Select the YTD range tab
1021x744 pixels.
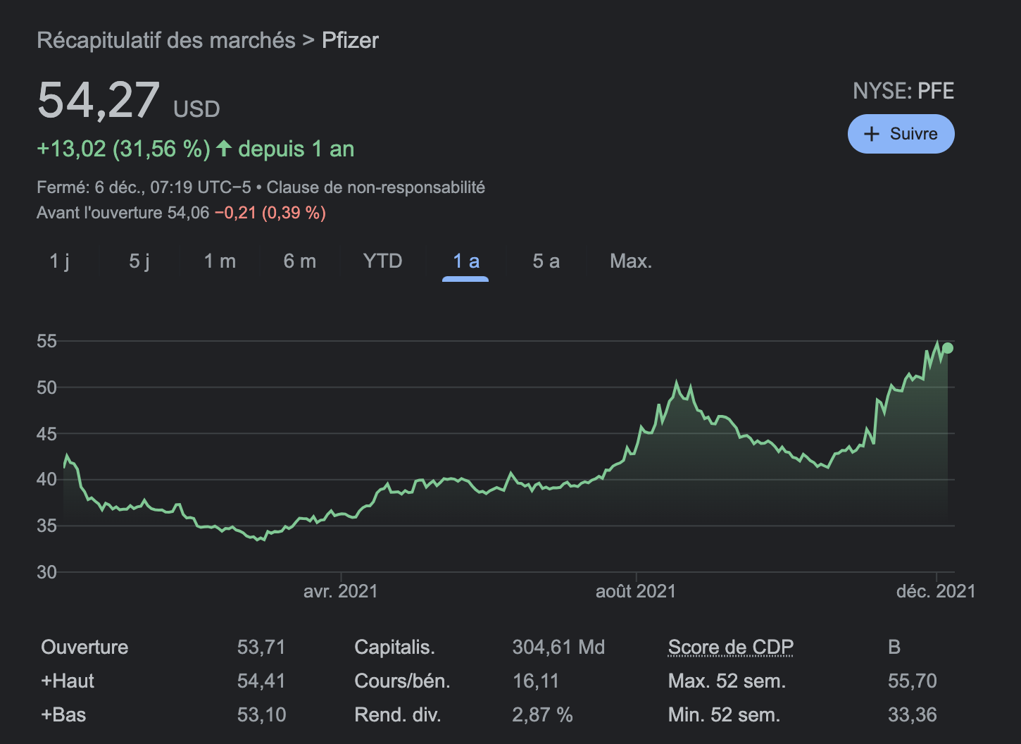click(x=383, y=261)
